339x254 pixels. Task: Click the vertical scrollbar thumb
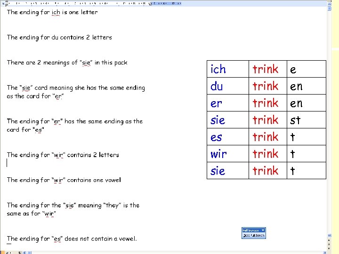329,8
